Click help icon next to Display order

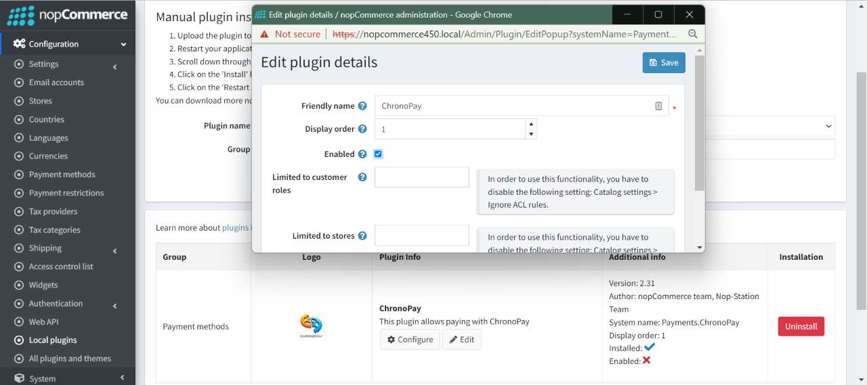pyautogui.click(x=362, y=129)
